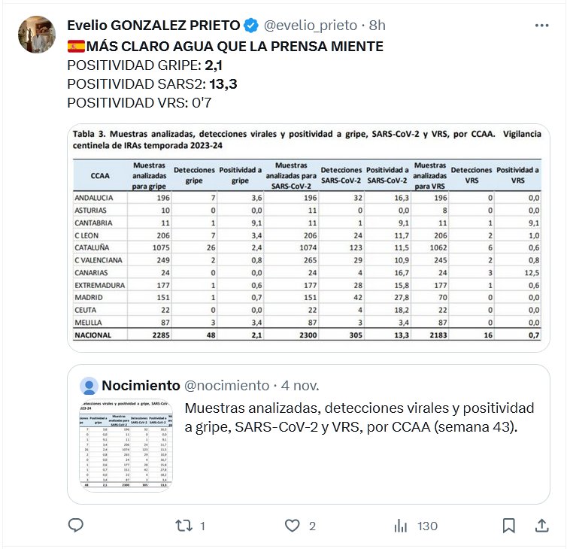The image size is (567, 549).
Task: Click the share upload icon
Action: point(541,526)
